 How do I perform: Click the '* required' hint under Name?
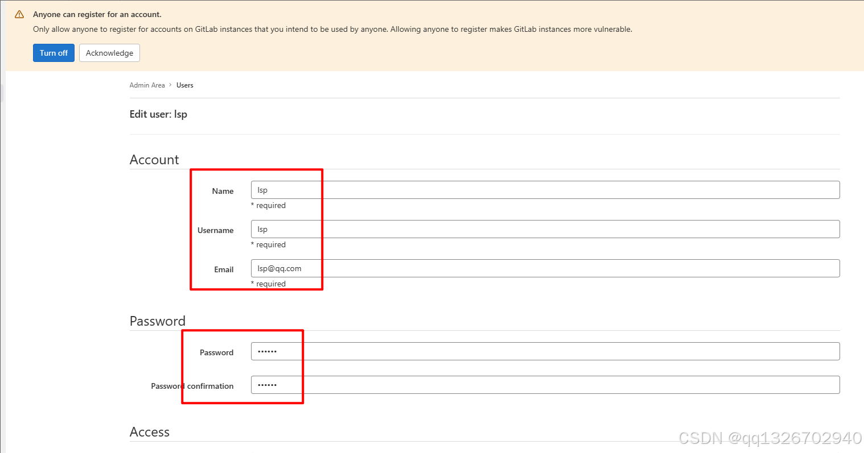tap(268, 205)
